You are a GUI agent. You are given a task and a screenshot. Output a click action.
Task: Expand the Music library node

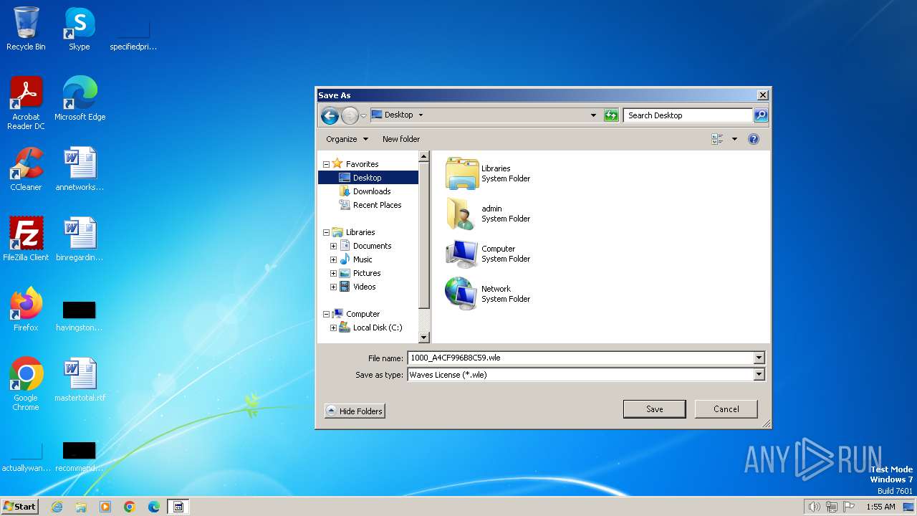coord(333,259)
